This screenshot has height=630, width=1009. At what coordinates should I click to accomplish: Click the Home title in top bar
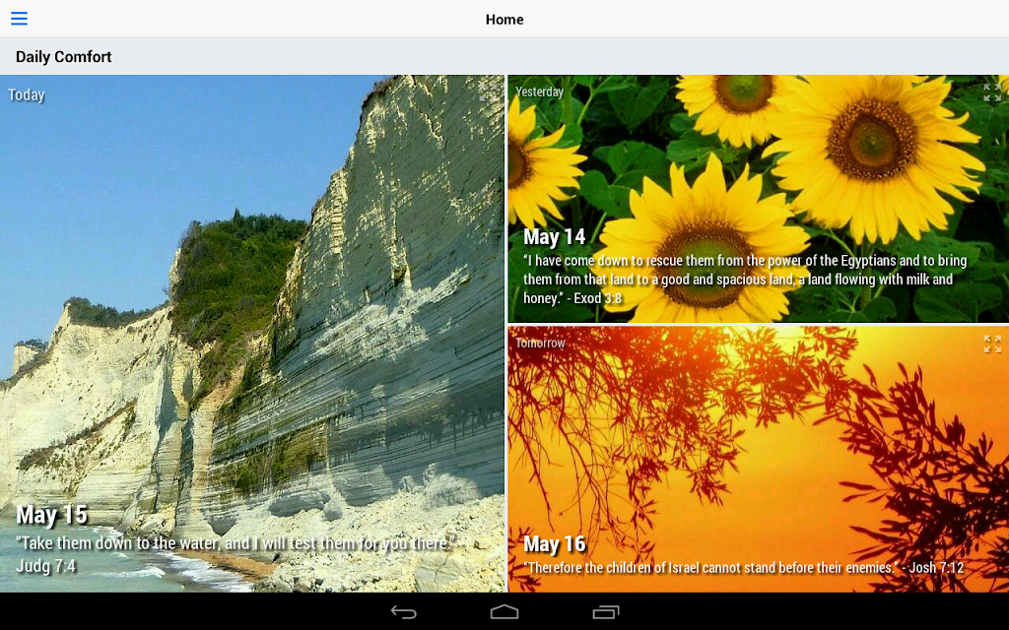(504, 20)
